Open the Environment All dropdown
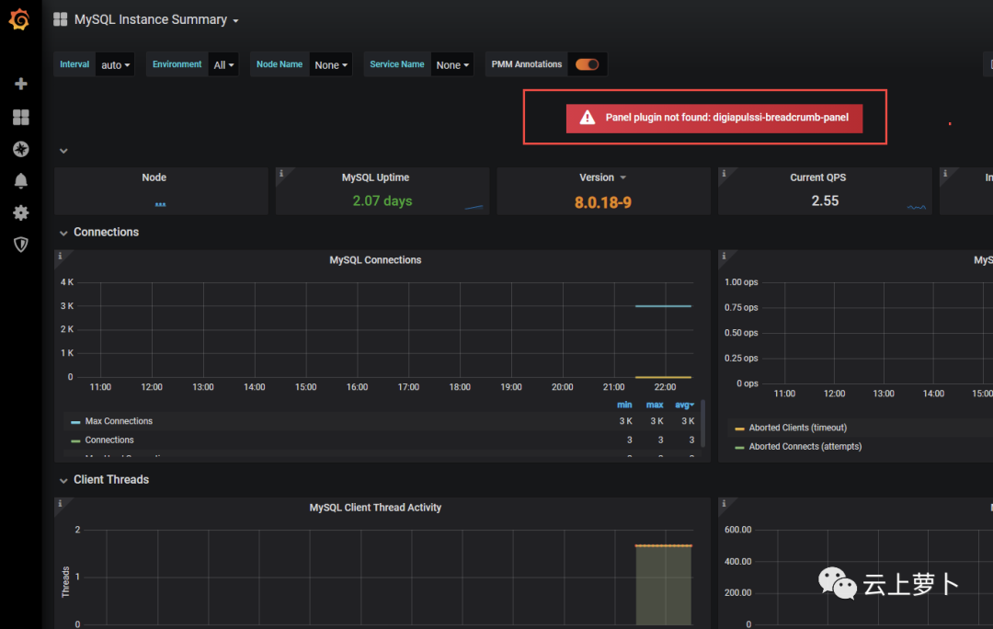 tap(223, 64)
